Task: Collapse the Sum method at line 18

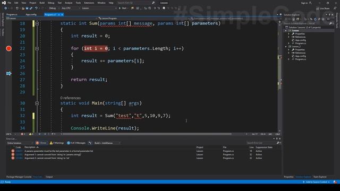Action: (x=37, y=23)
